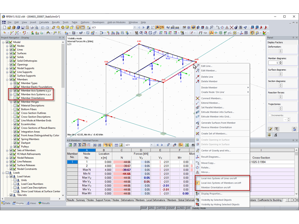Select Reverse Member Orientation menu entry
The width and height of the screenshot is (299, 224).
point(216,127)
